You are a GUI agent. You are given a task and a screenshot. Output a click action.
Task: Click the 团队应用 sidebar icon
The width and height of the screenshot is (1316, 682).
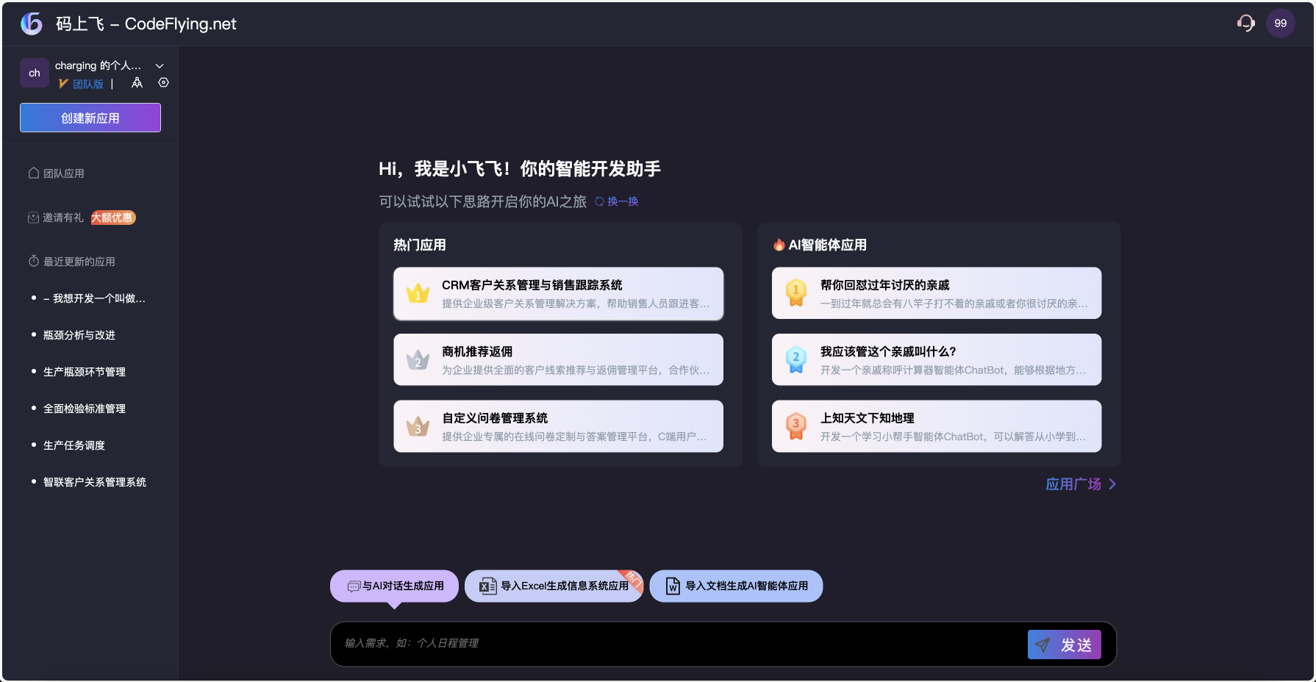click(32, 172)
